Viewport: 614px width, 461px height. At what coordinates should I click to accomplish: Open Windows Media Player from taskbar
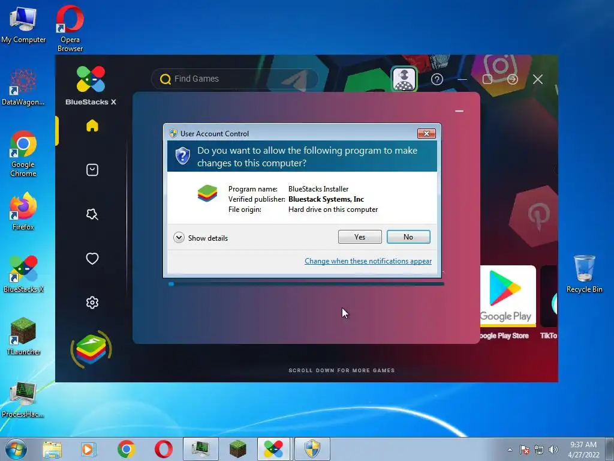click(x=89, y=449)
